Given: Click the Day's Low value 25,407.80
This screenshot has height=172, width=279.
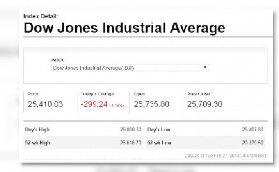Looking at the screenshot, I should pos(252,129).
